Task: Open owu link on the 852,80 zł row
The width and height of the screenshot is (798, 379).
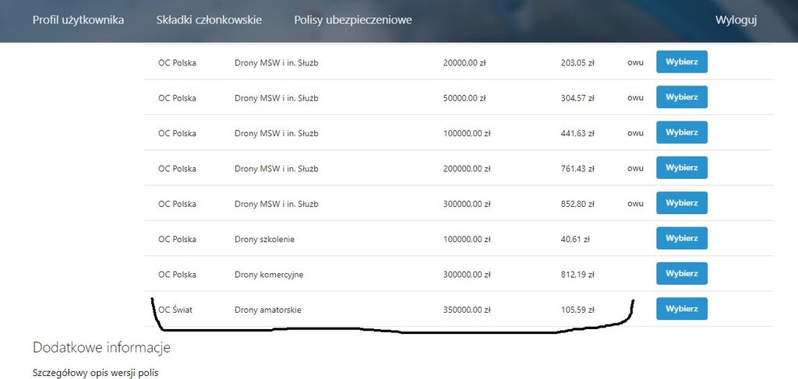Action: pos(635,203)
